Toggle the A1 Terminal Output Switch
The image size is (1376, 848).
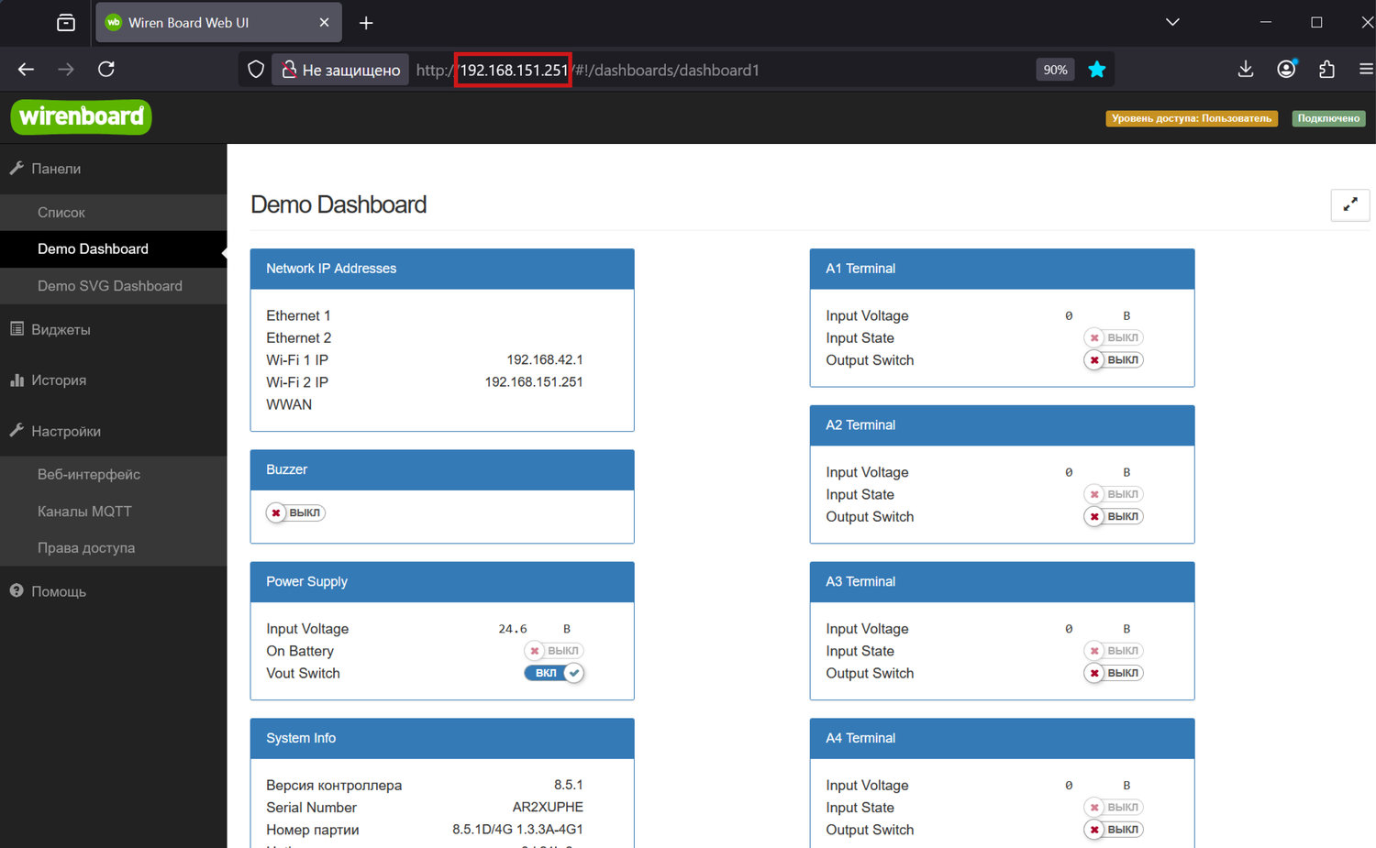(1114, 360)
